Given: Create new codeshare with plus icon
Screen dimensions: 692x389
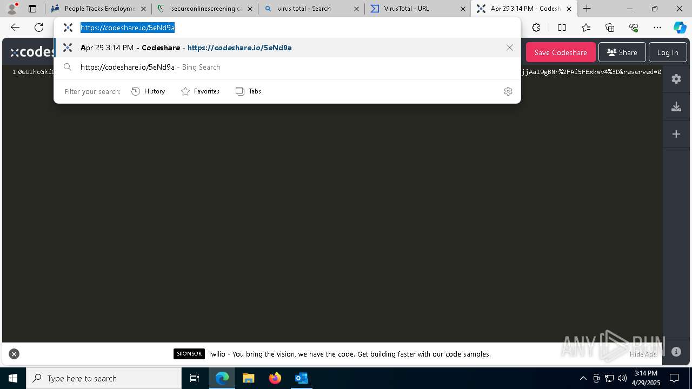Looking at the screenshot, I should pos(676,134).
